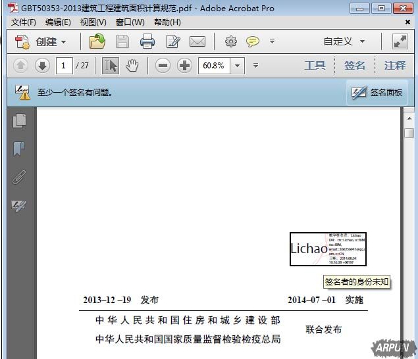Toggle the Bookmarks side panel
The image size is (418, 359).
pyautogui.click(x=20, y=149)
